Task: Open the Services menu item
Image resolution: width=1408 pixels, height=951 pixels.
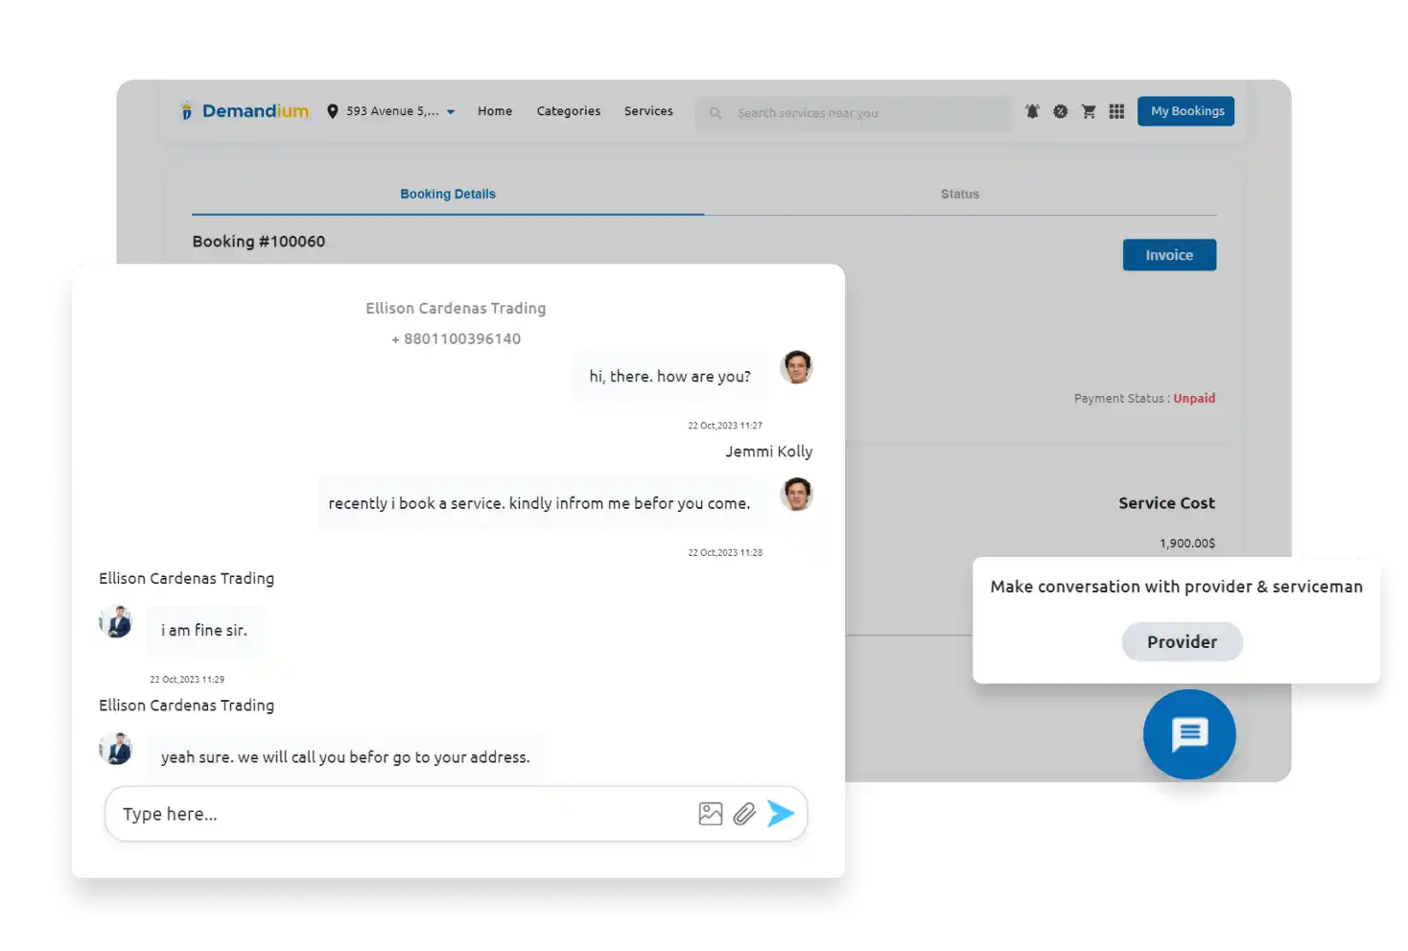Action: coord(648,111)
